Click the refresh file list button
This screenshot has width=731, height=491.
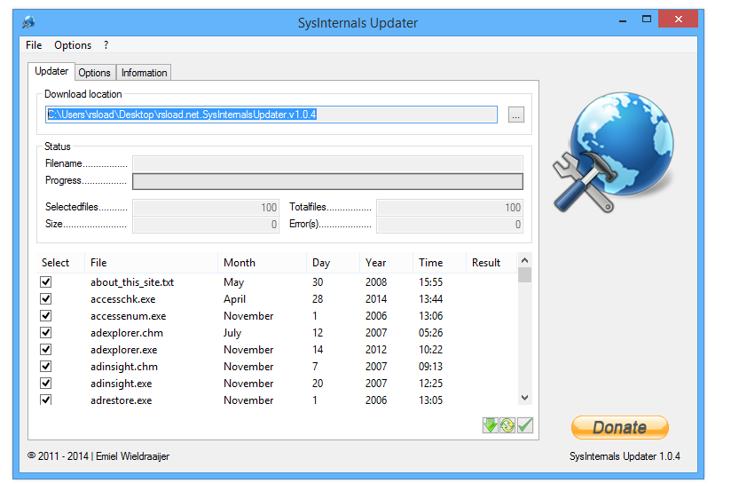[x=507, y=425]
